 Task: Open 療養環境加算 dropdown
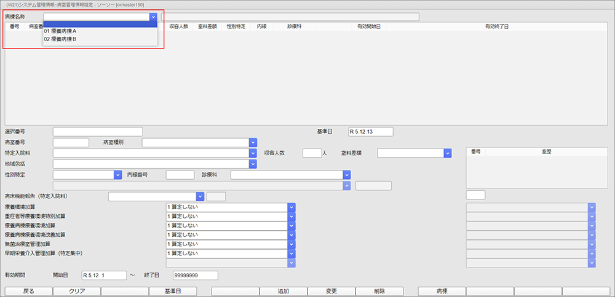point(292,207)
